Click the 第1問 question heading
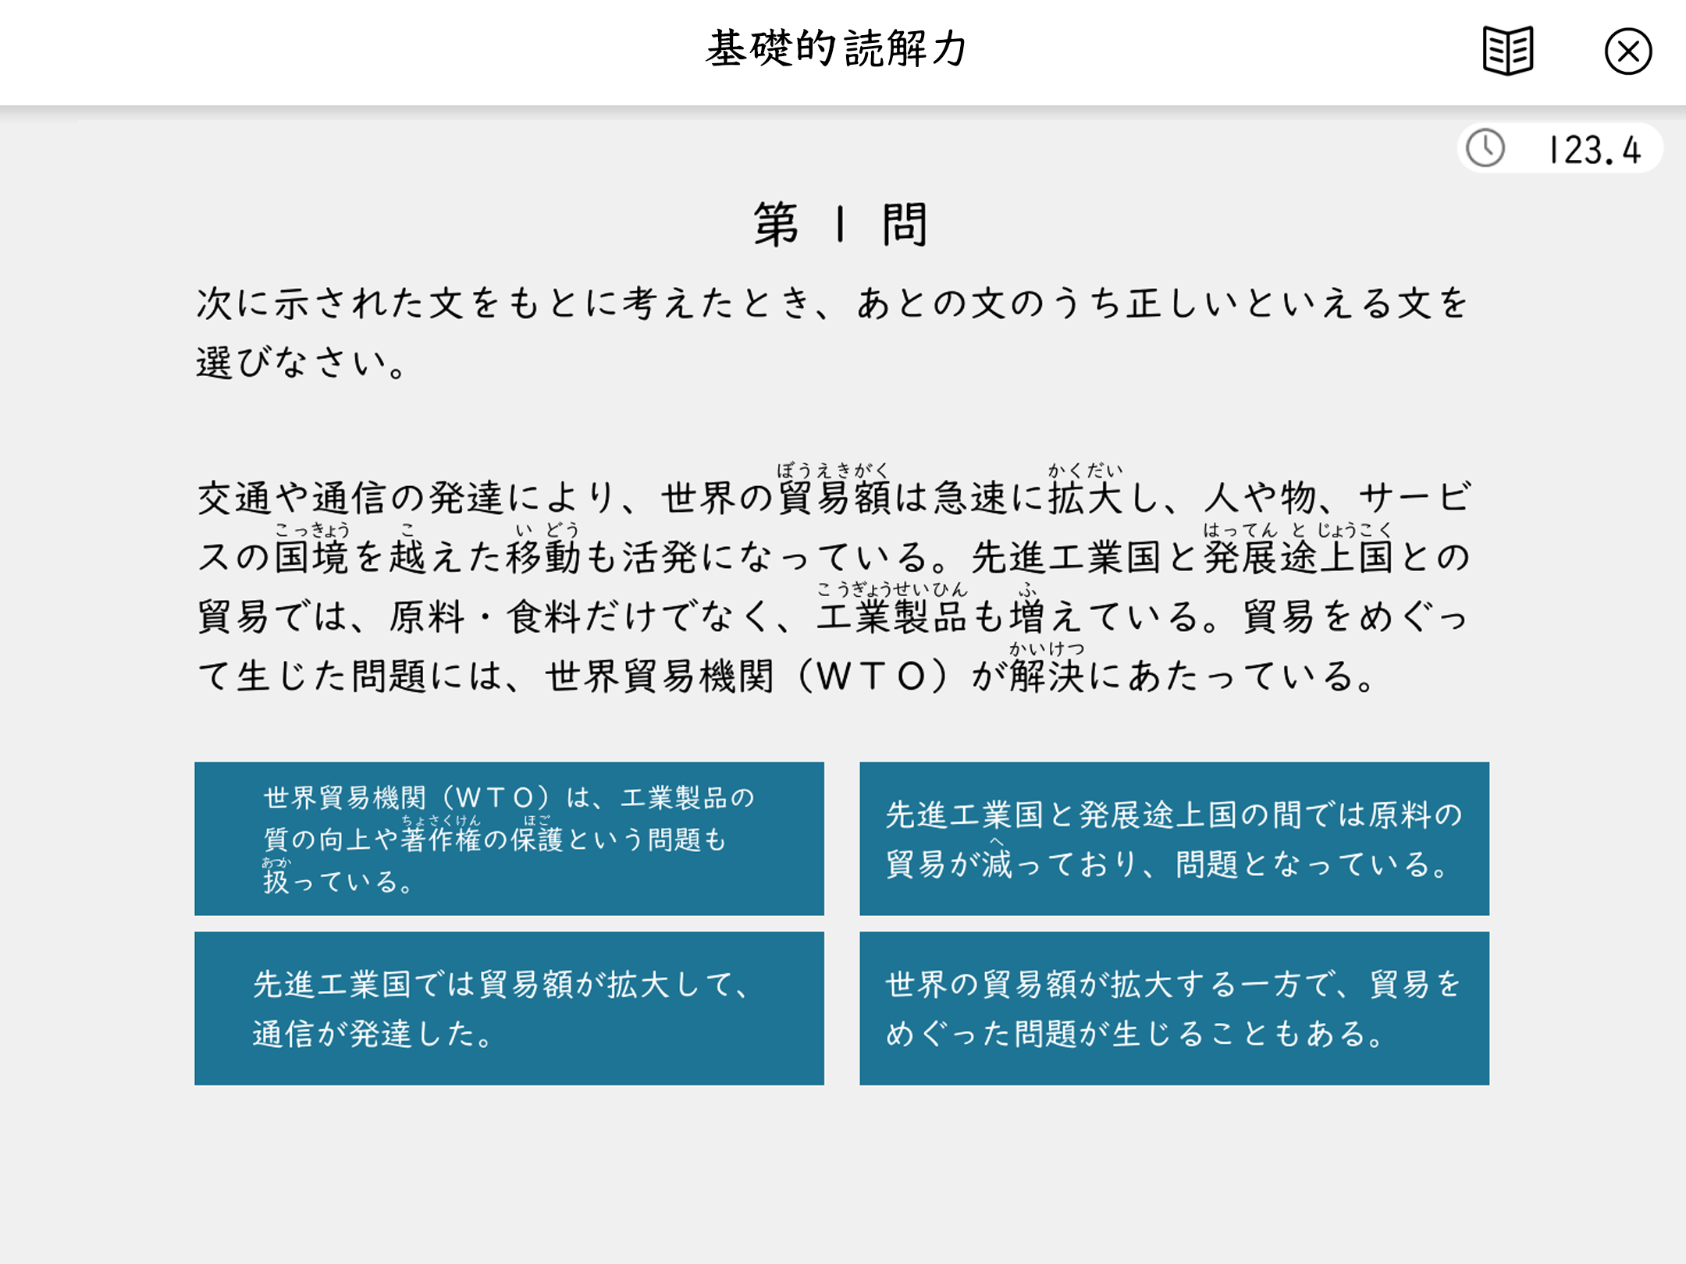 pos(841,225)
